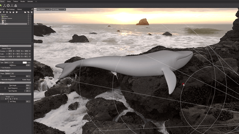Image resolution: width=239 pixels, height=134 pixels.
Task: Open the History tab
Action: (20, 9)
